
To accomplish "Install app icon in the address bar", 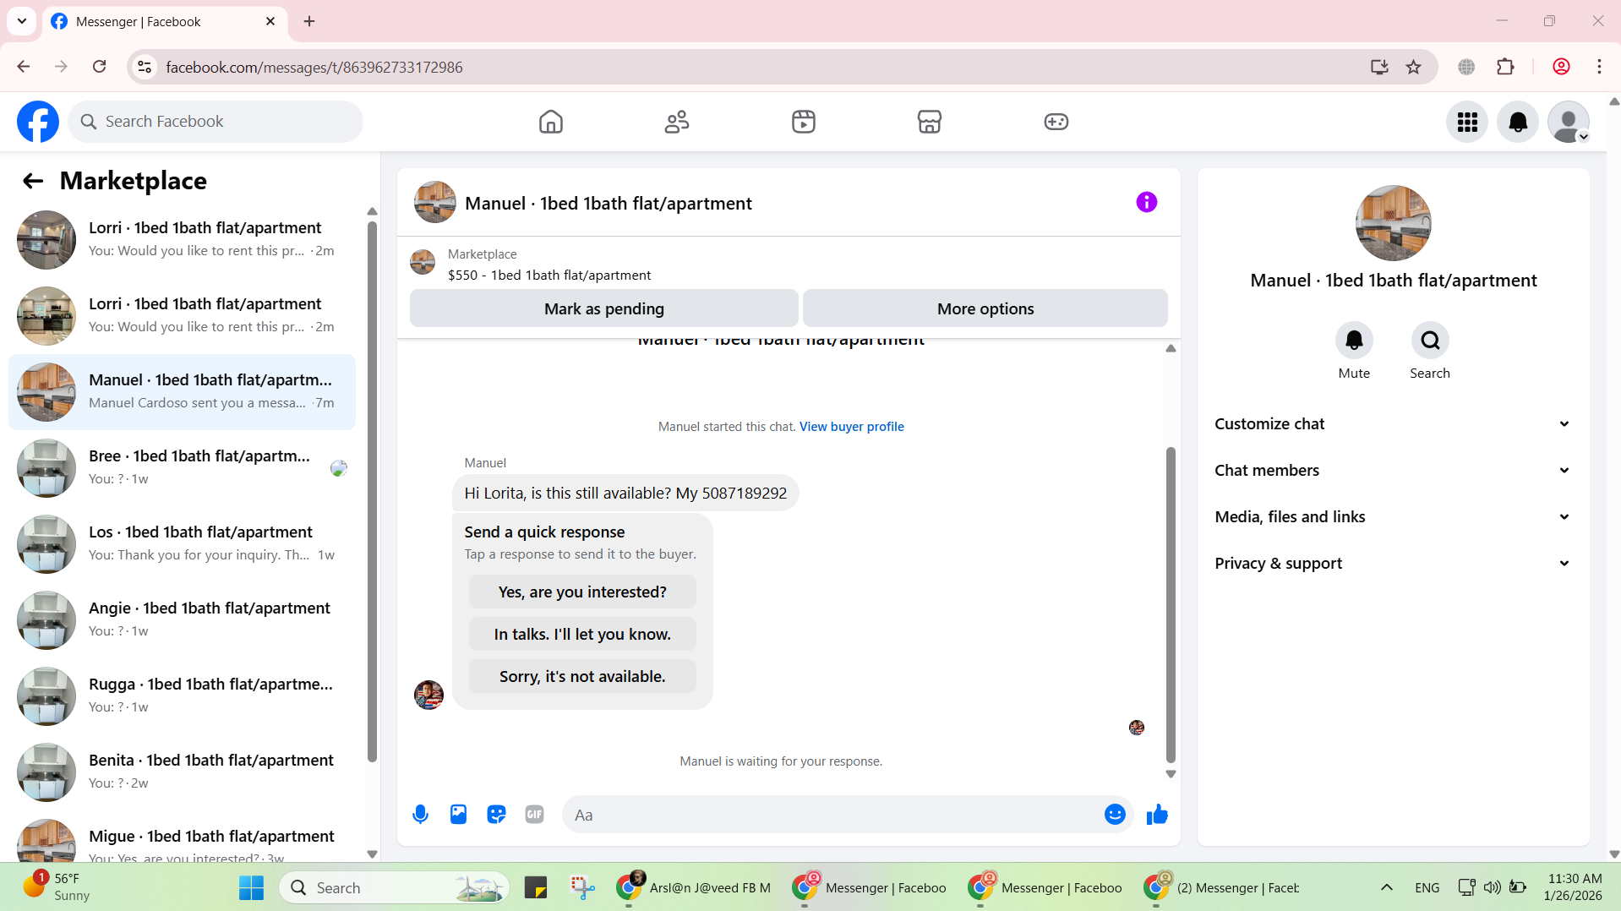I will 1379,67.
